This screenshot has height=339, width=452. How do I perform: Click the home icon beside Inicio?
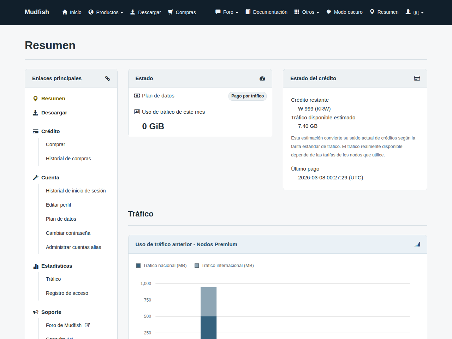coord(65,12)
